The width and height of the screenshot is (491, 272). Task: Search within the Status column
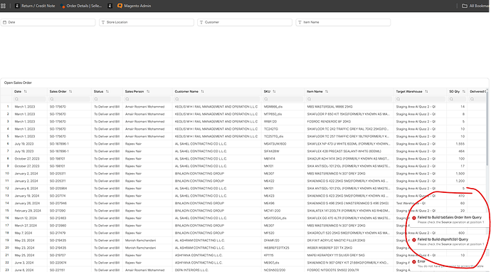point(107,99)
